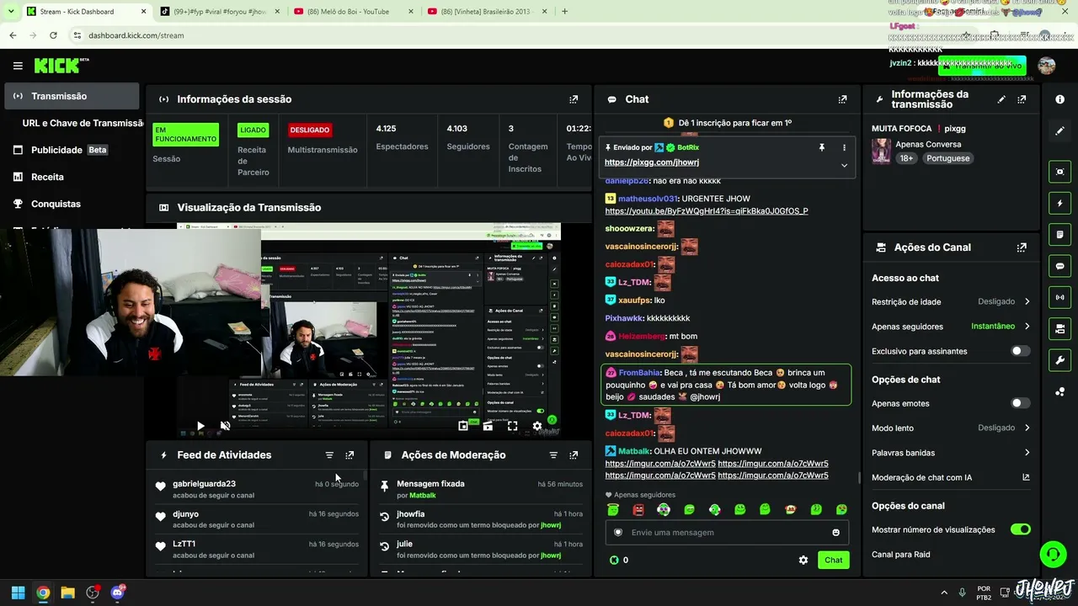Pop out the Chat panel
The height and width of the screenshot is (606, 1078).
(842, 99)
